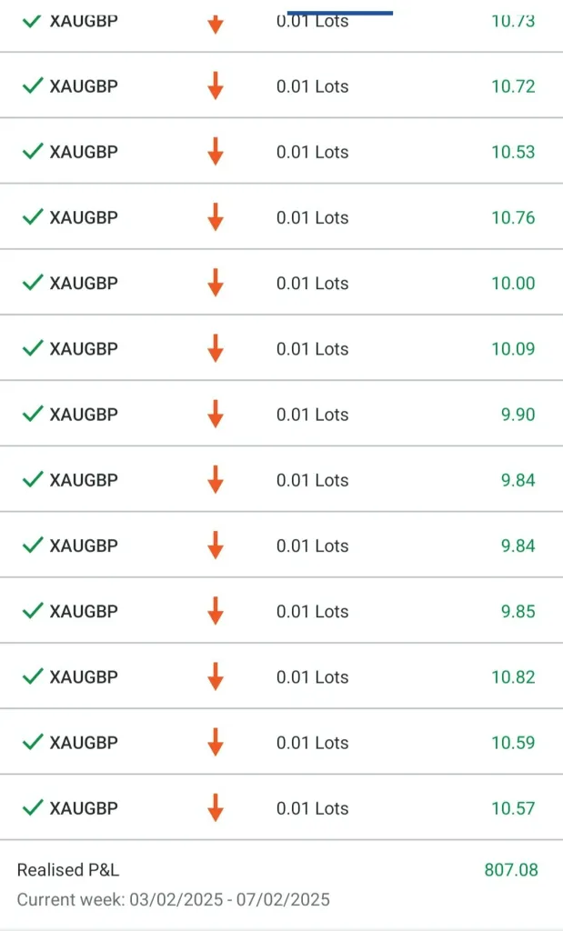
Task: Click the 10.00 profit value
Action: [x=513, y=284]
